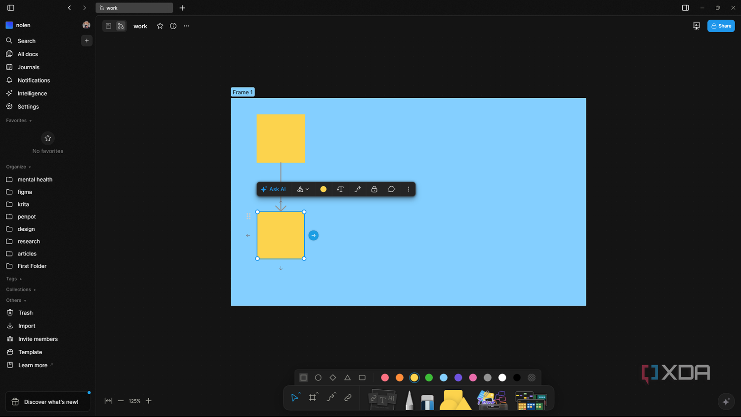
Task: Add a comment on the selected shape
Action: point(391,189)
